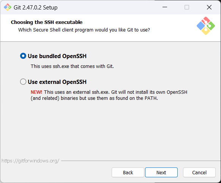Go back with the Back button
The image size is (221, 183).
pos(128,172)
